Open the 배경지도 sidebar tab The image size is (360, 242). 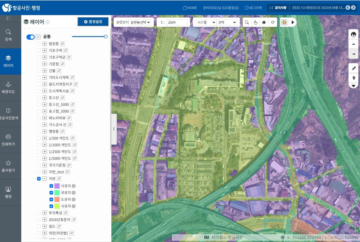pyautogui.click(x=8, y=88)
